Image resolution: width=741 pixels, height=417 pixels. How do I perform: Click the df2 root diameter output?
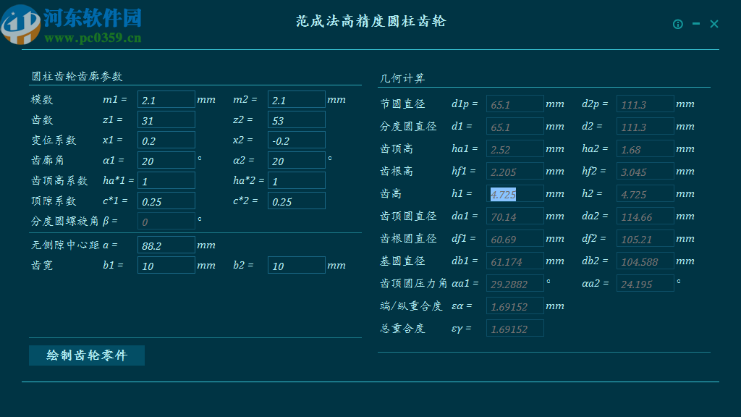click(645, 239)
